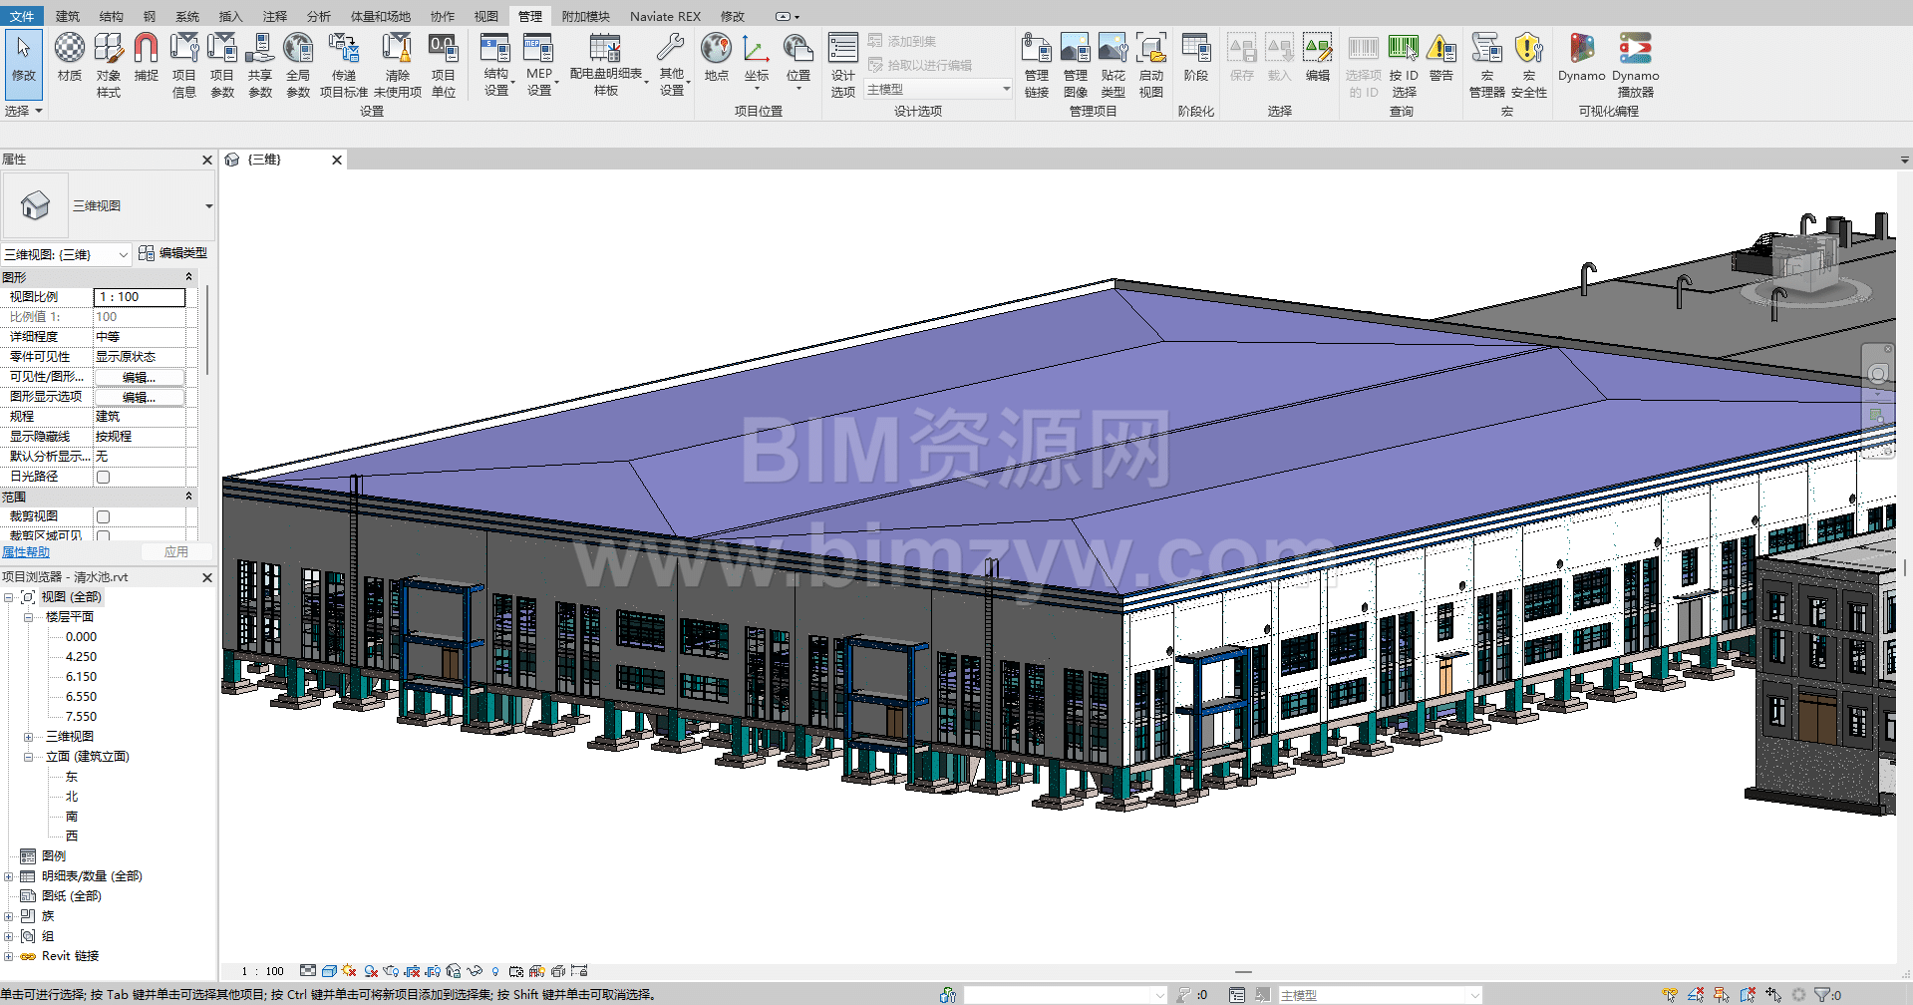
Task: Click Starting View (启动视图)
Action: click(x=1151, y=65)
